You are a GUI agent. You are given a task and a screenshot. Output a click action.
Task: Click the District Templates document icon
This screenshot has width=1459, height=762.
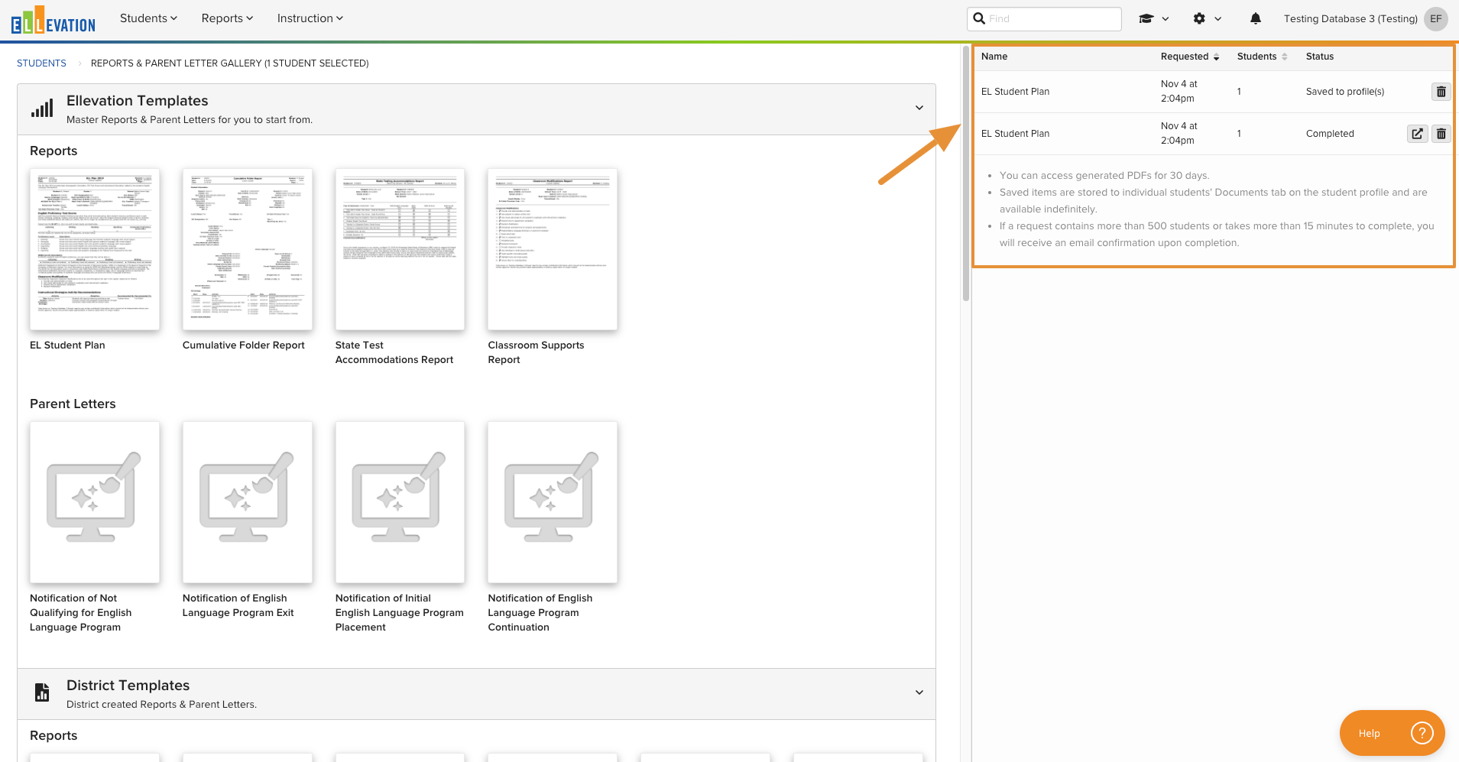[x=42, y=692]
